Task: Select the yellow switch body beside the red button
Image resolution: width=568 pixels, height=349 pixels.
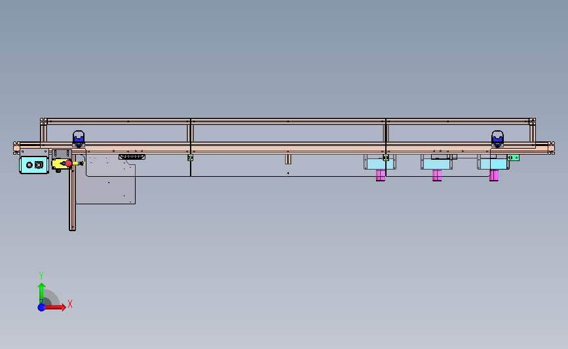Action: click(x=59, y=164)
